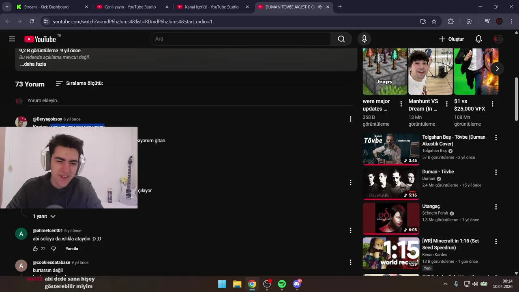Open the @cookiesdatabase comment options menu
The width and height of the screenshot is (519, 292).
[351, 262]
